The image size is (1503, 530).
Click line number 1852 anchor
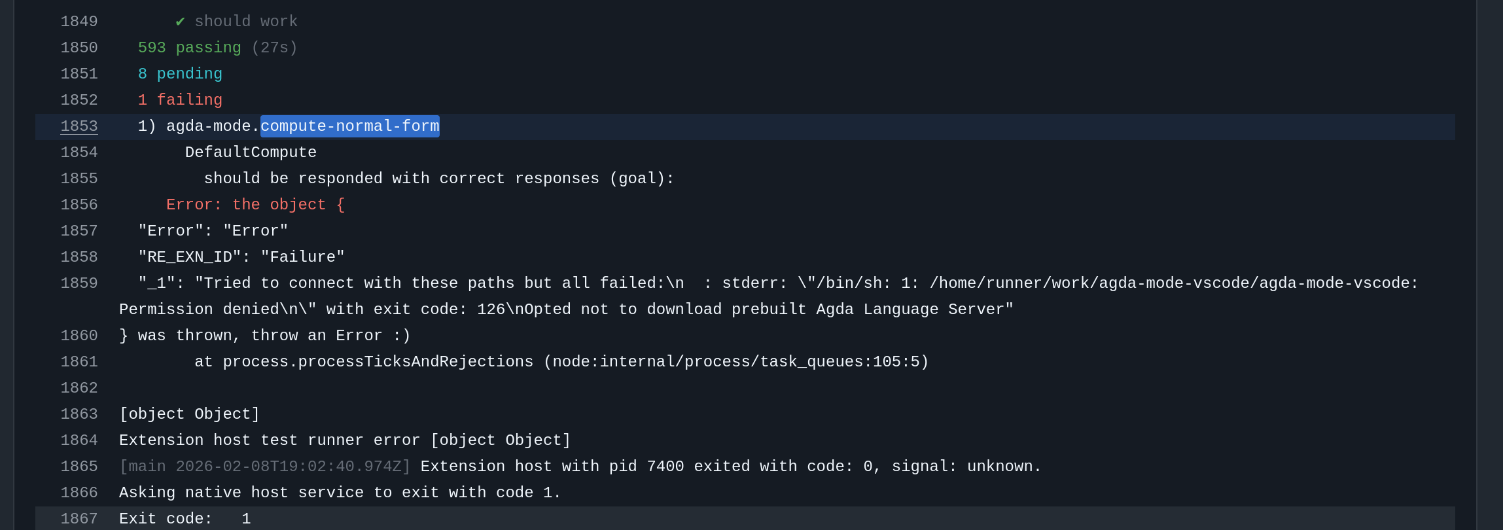(x=79, y=100)
